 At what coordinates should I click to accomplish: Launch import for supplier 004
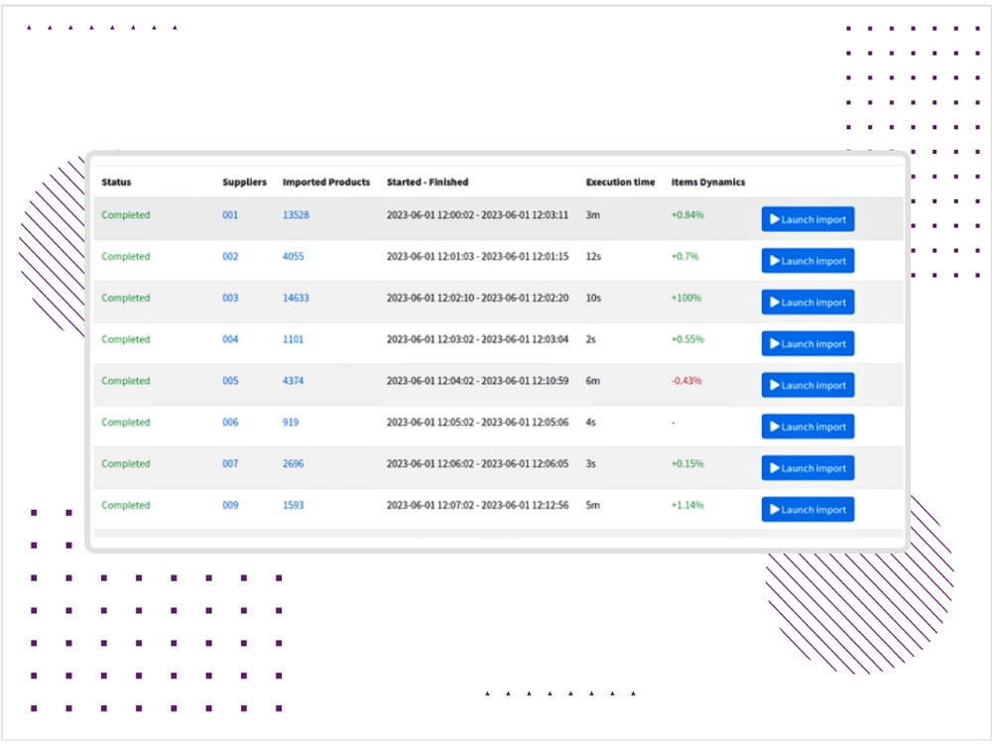tap(807, 343)
